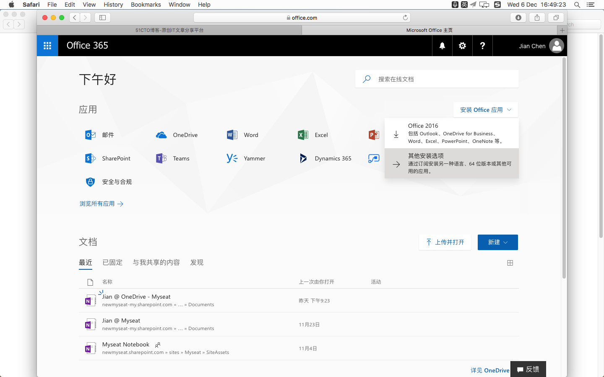The width and height of the screenshot is (604, 377).
Task: Add a new Safari tab
Action: coord(562,30)
